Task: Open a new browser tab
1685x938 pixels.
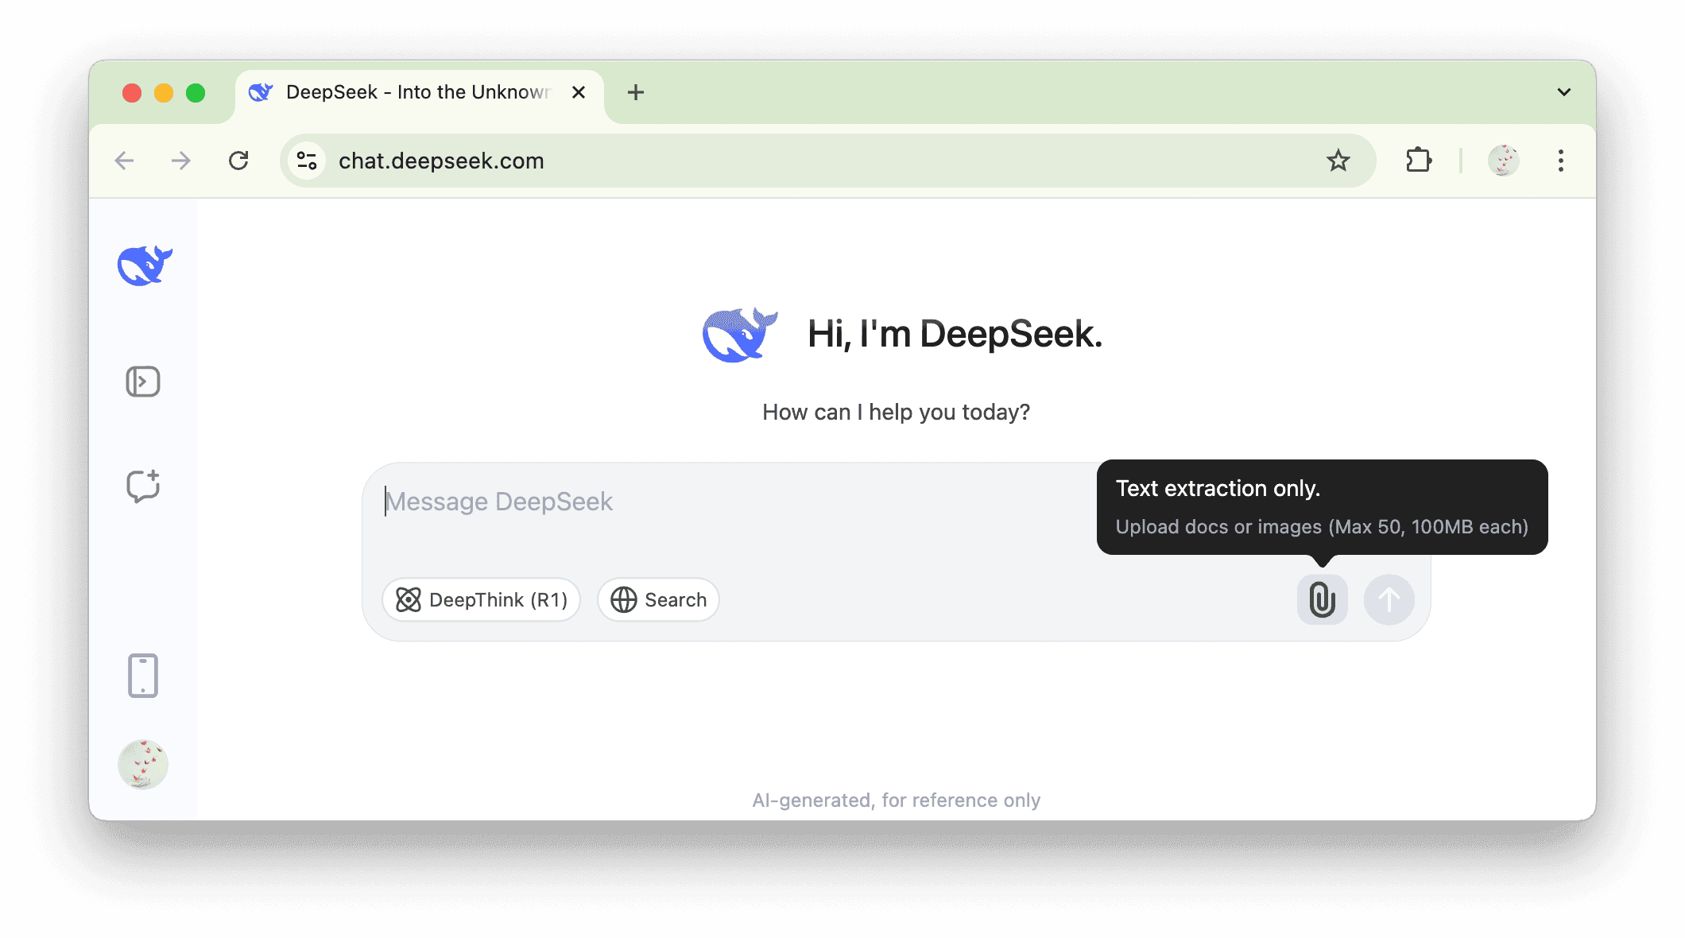Action: [636, 92]
